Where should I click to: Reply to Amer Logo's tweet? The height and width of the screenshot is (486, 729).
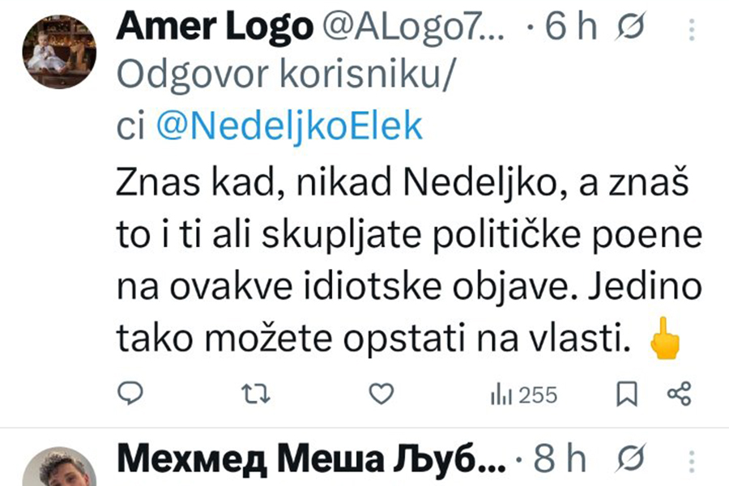point(130,394)
